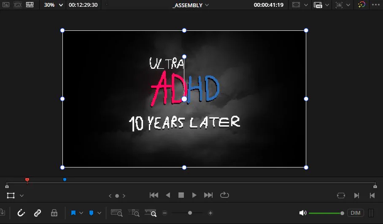This screenshot has width=383, height=224.
Task: Click the Out point handle on scrub bar
Action: coord(375,186)
